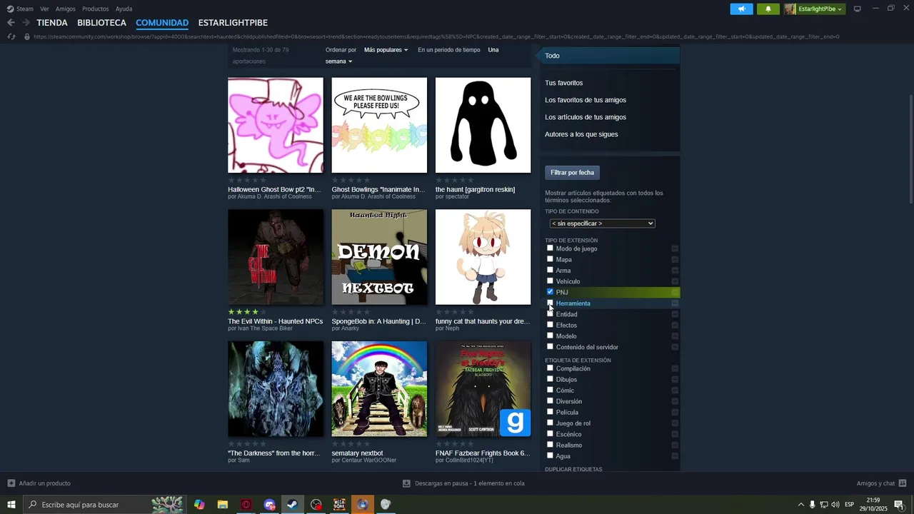Open the Megabonk taskbar icon
Screen dimensions: 914x514
coord(339,505)
